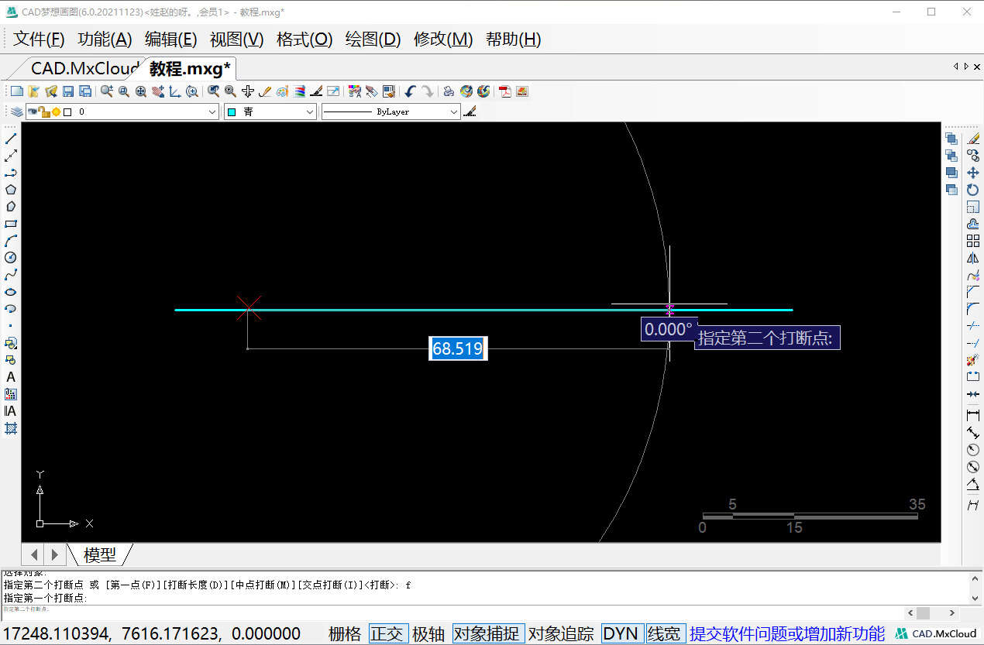Click the Save file icon
The width and height of the screenshot is (984, 645).
68,91
